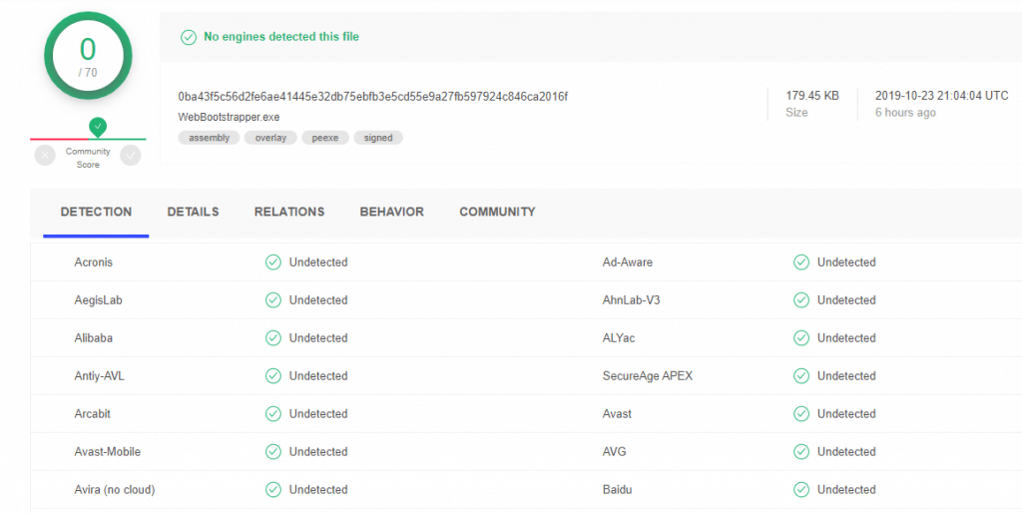Click the AegisLab undetected check icon

point(273,299)
